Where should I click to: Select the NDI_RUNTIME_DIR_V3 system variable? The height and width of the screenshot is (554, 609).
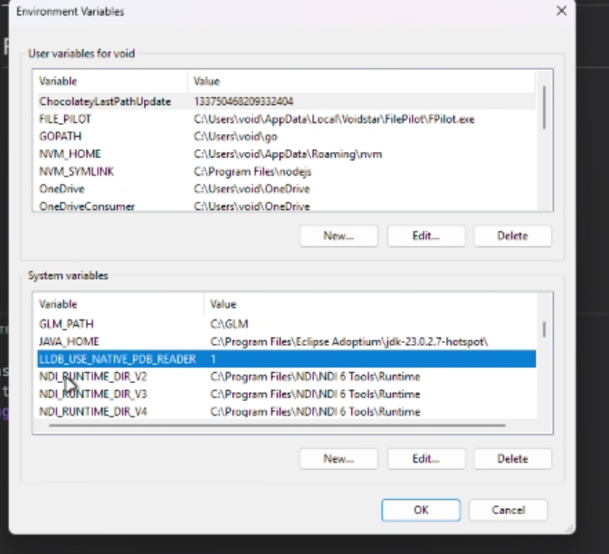93,395
